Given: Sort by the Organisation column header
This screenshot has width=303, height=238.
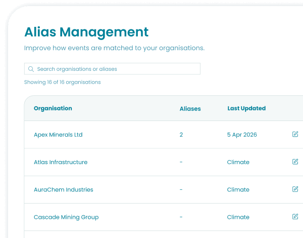Looking at the screenshot, I should [x=53, y=108].
